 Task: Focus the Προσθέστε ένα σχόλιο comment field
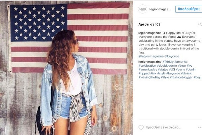point(163,127)
